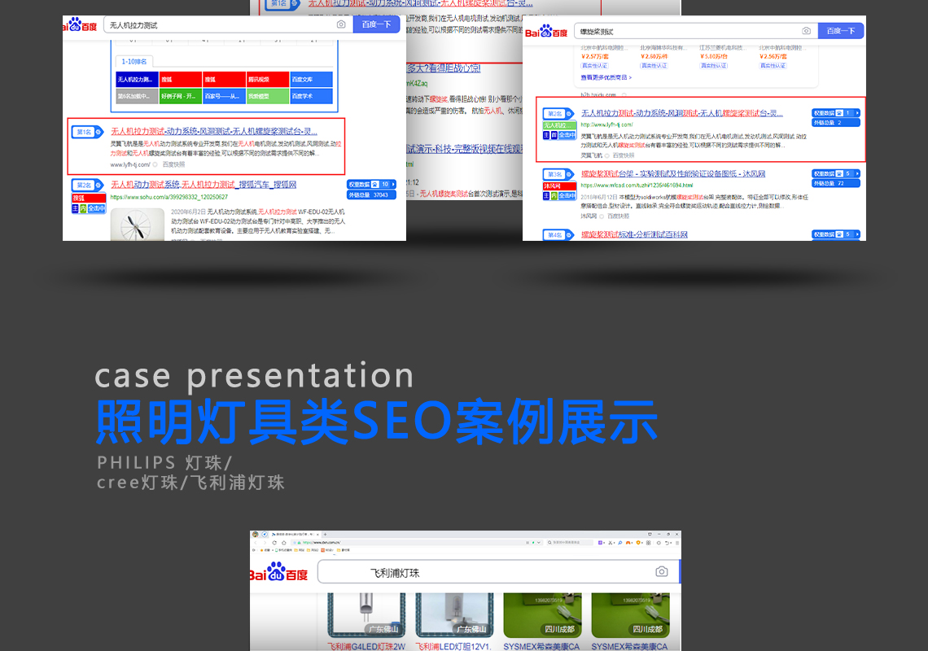Viewport: 928px width, 651px height.
Task: Select the 1-10排名 tab
Action: click(134, 61)
